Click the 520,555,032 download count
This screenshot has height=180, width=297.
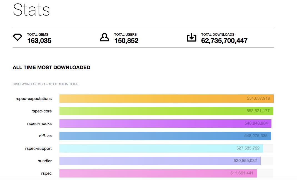pos(245,161)
